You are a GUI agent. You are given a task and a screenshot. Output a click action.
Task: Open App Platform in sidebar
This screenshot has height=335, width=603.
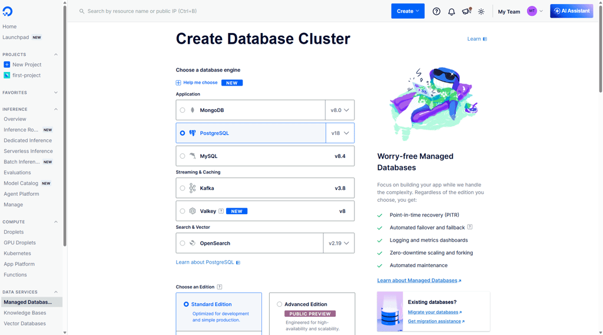coord(19,264)
